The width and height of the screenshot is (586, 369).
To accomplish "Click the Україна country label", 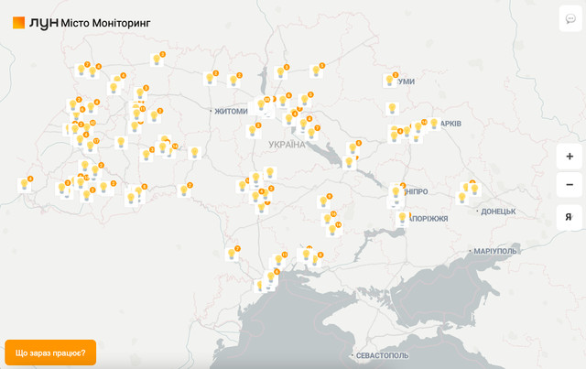I will point(287,145).
